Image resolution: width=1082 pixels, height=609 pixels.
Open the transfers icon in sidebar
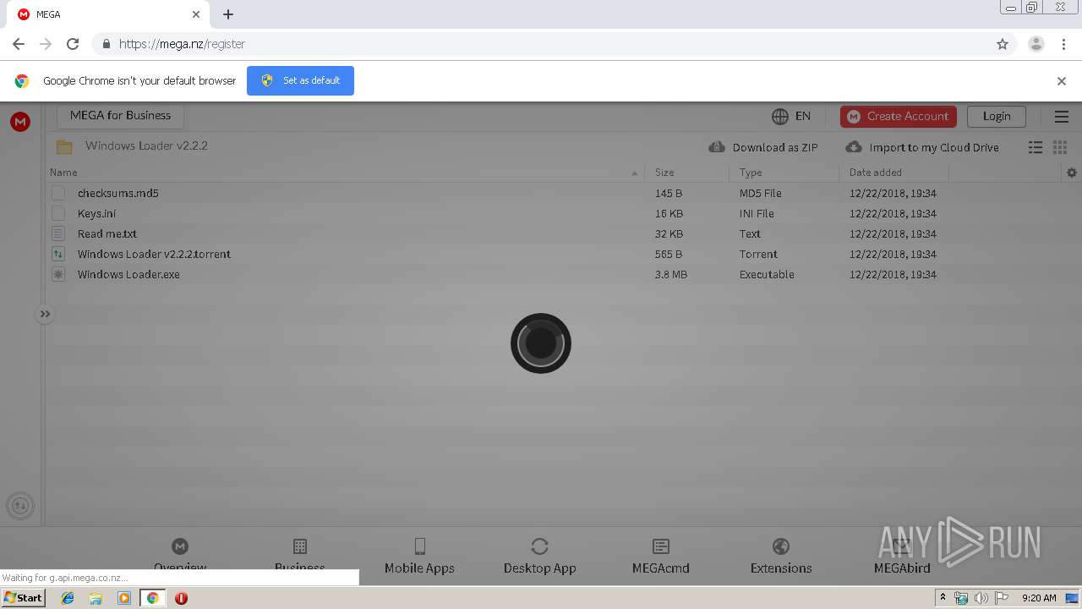point(20,506)
